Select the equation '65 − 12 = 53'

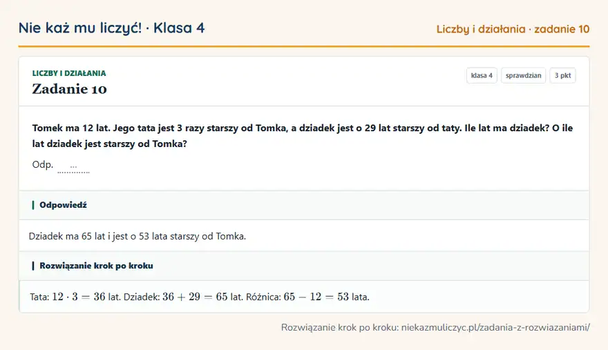(316, 297)
